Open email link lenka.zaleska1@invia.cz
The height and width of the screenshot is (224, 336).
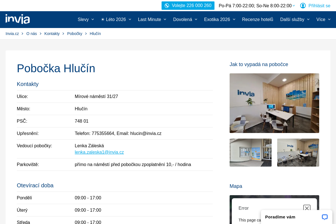point(99,152)
